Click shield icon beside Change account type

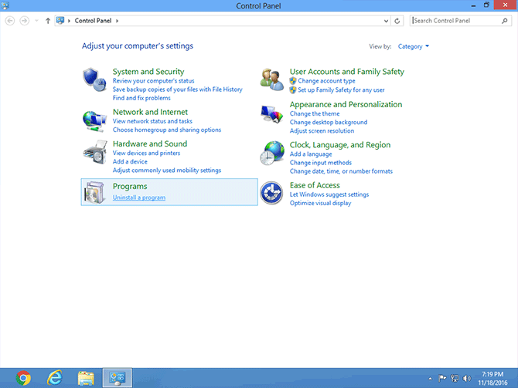pos(293,81)
